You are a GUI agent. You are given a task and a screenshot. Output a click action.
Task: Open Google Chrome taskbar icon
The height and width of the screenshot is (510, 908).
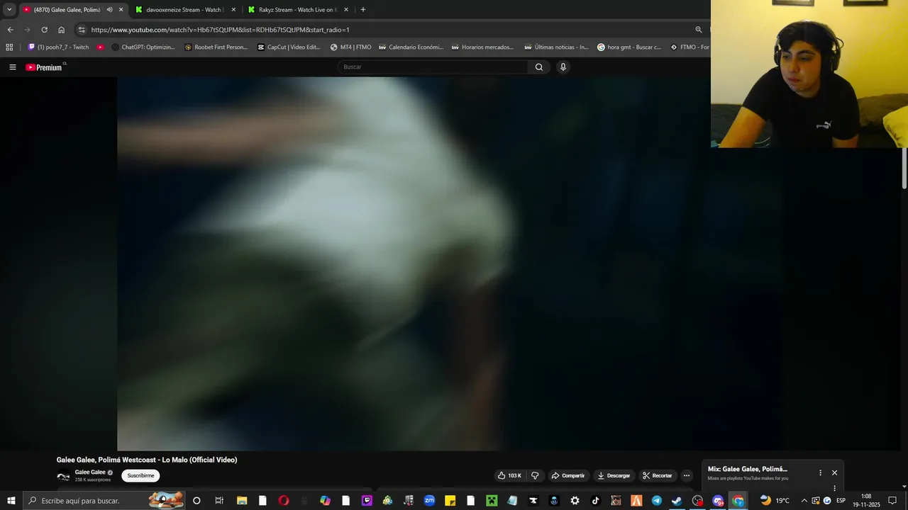click(x=738, y=501)
